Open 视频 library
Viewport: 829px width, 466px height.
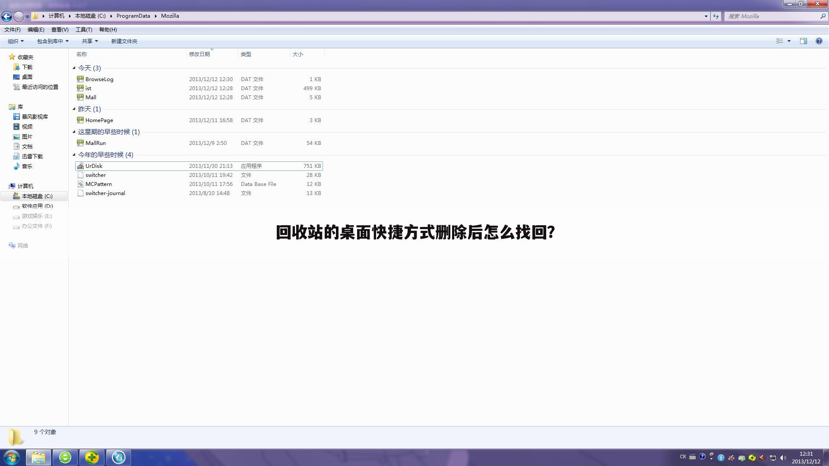(x=27, y=126)
